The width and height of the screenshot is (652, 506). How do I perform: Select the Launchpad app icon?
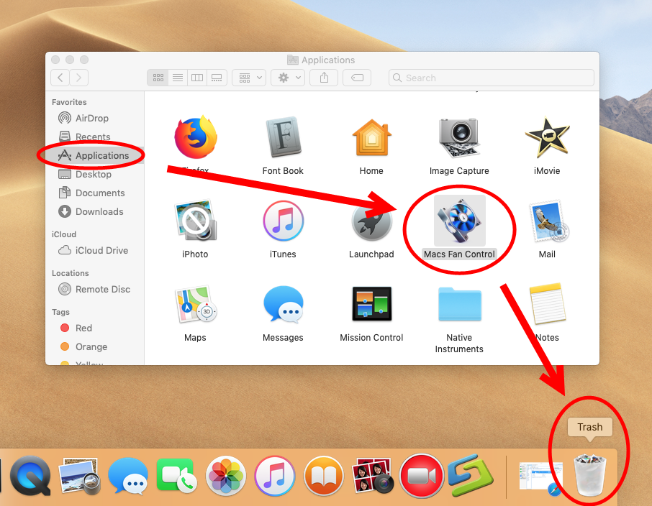tap(371, 221)
